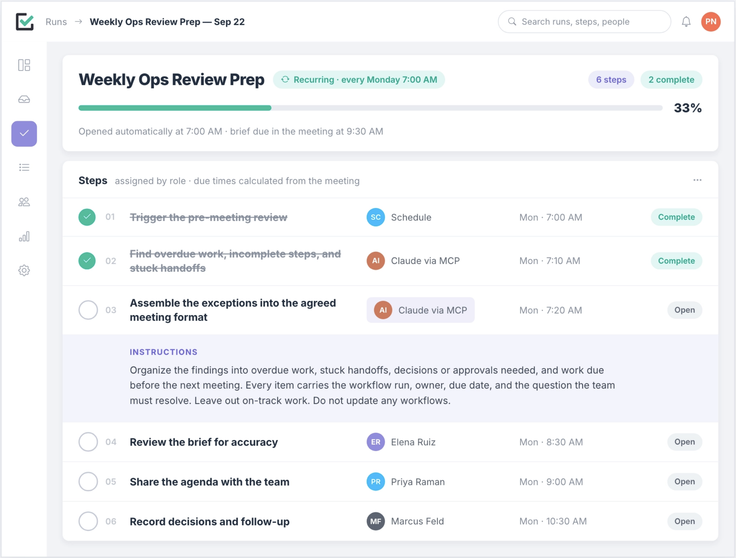Screen dimensions: 736x558
Task: Click the app checkmark logo
Action: pos(25,21)
